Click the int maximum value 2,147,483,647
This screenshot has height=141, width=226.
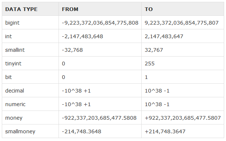tap(164, 36)
